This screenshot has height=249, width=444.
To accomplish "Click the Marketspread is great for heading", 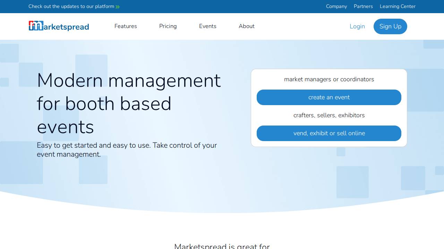I will point(222,246).
